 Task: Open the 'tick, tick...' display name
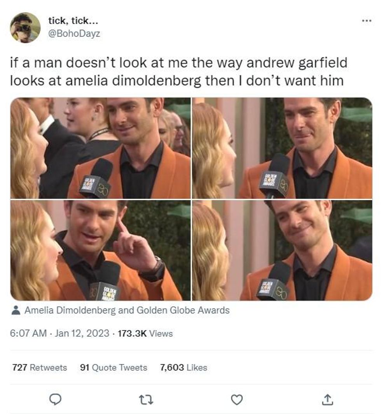(73, 21)
